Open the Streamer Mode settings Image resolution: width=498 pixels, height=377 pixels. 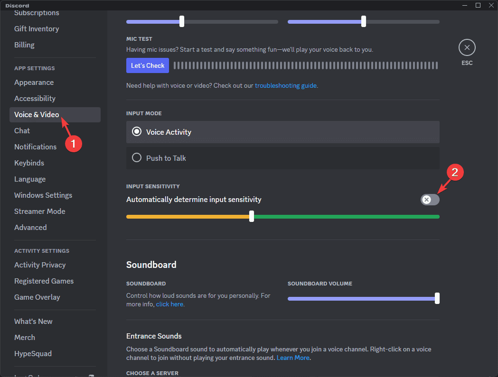point(39,211)
